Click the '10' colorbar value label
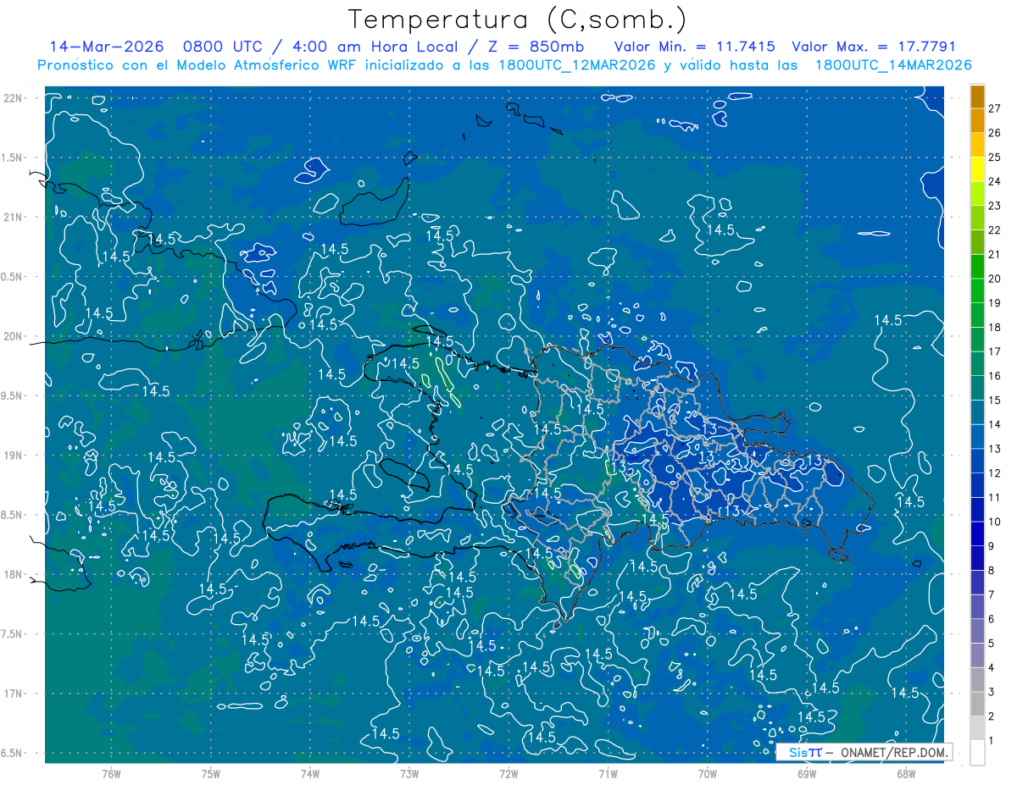The image size is (1017, 785). (x=995, y=522)
